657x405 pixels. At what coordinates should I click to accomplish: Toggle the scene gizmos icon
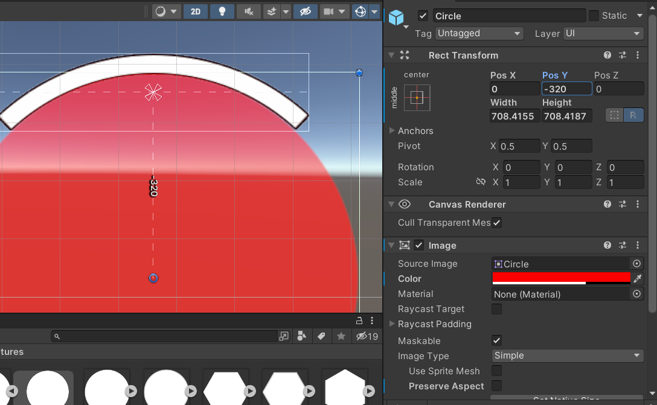pos(361,11)
